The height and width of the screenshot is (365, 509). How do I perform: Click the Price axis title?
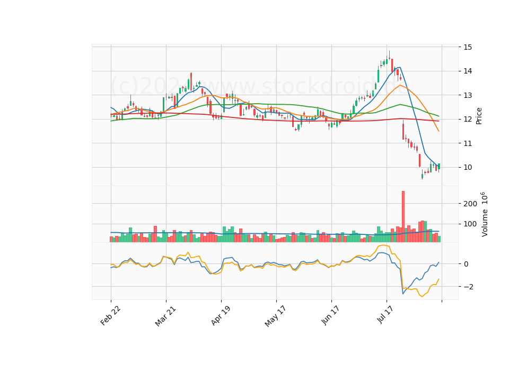(479, 116)
